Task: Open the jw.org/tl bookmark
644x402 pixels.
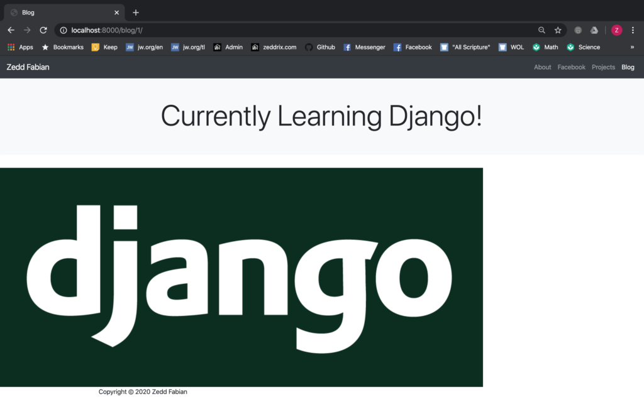Action: 187,47
